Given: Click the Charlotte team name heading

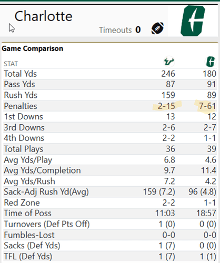Looking at the screenshot, I should point(43,16).
